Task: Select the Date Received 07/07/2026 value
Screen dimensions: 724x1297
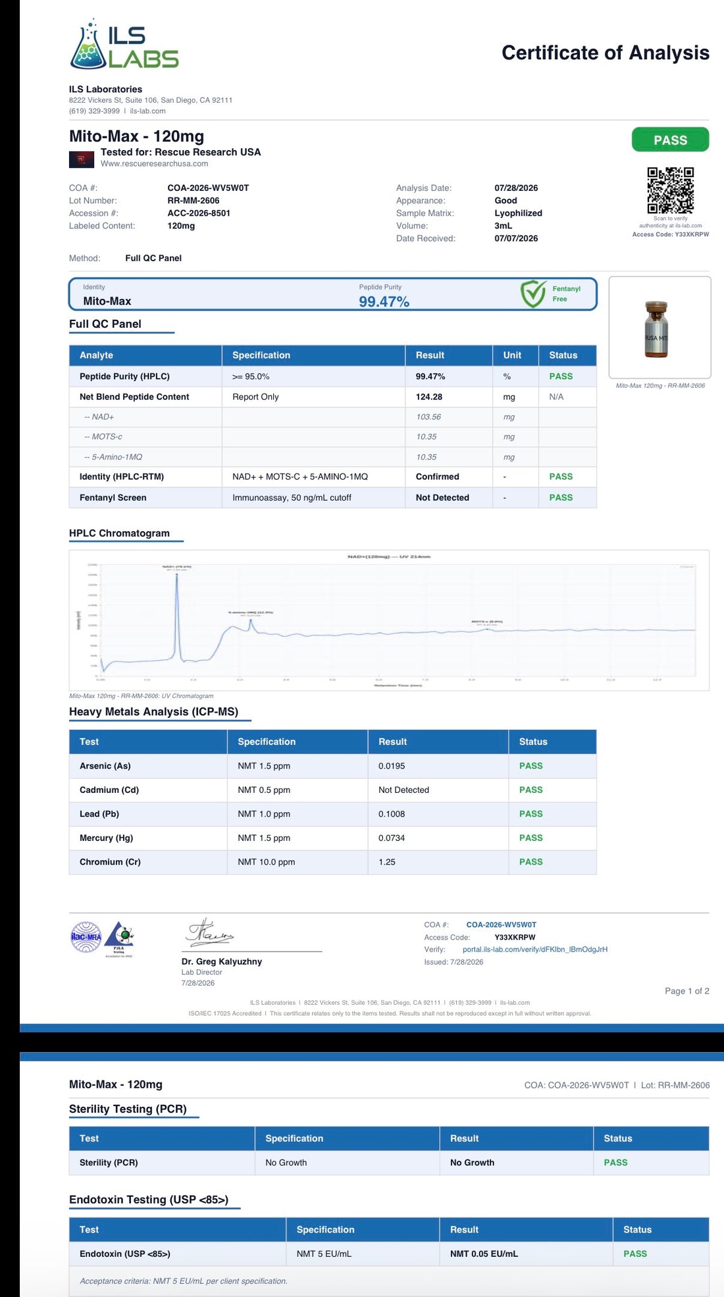Action: pyautogui.click(x=516, y=238)
